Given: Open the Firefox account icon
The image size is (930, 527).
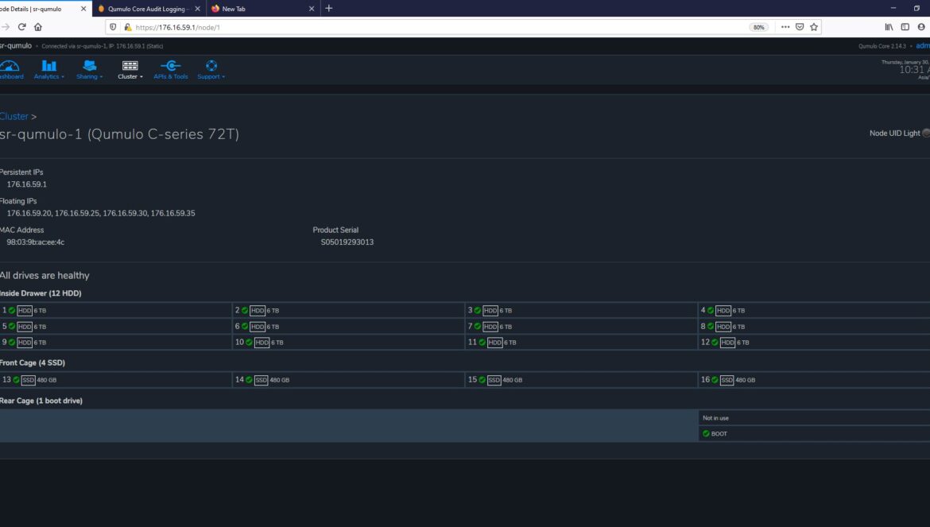Looking at the screenshot, I should [921, 27].
